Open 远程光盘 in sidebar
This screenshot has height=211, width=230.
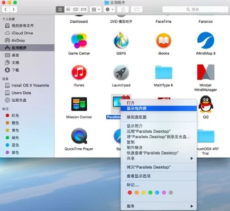pyautogui.click(x=27, y=100)
